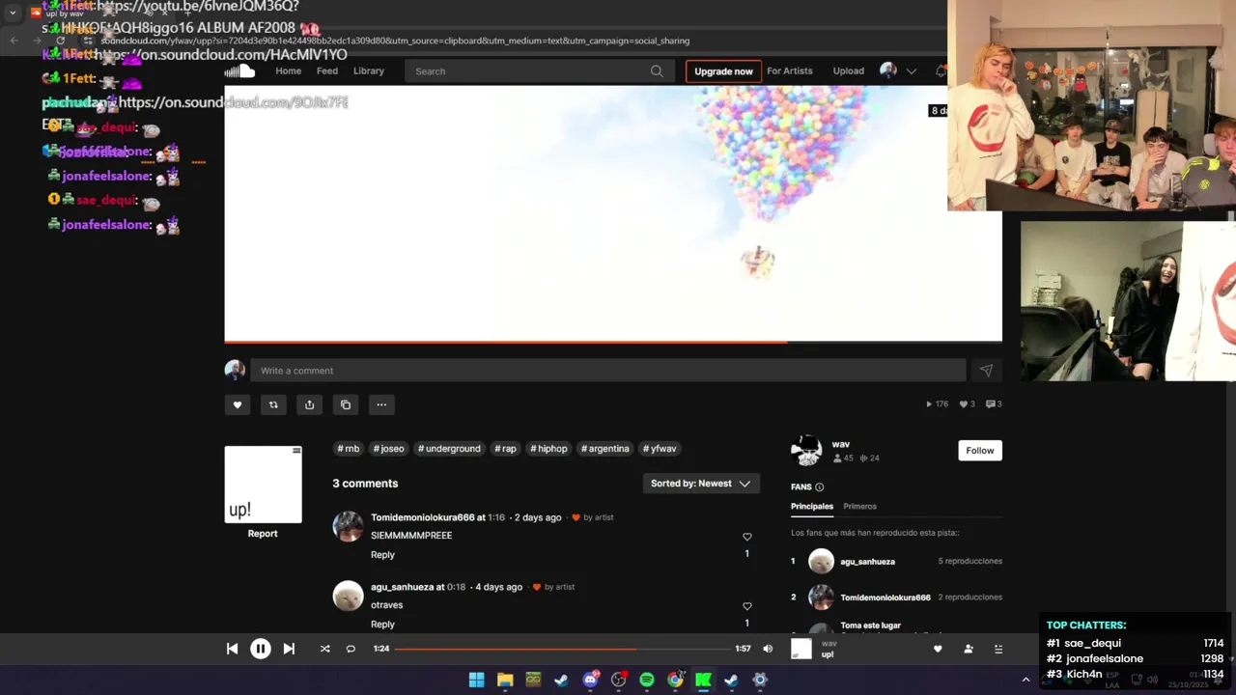The image size is (1236, 695).
Task: Follow artist icon in player bar
Action: [969, 649]
